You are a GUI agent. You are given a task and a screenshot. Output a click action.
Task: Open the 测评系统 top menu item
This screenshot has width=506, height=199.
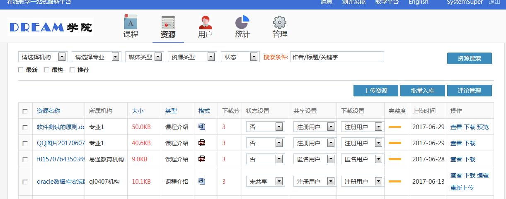point(354,2)
